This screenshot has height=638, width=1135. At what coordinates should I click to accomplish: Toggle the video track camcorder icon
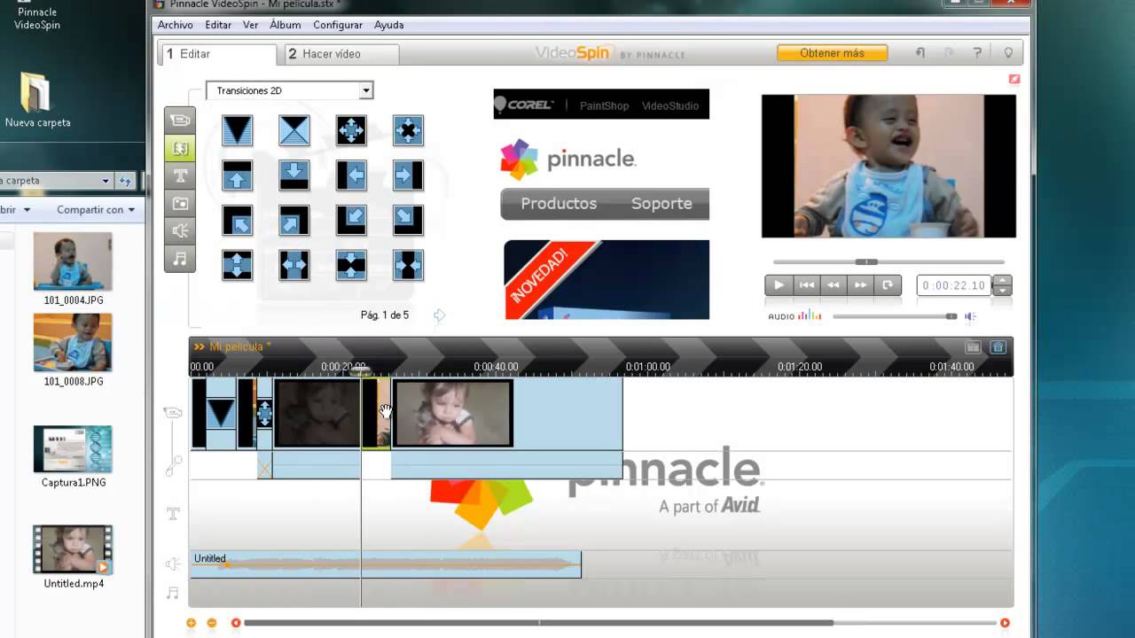point(173,413)
